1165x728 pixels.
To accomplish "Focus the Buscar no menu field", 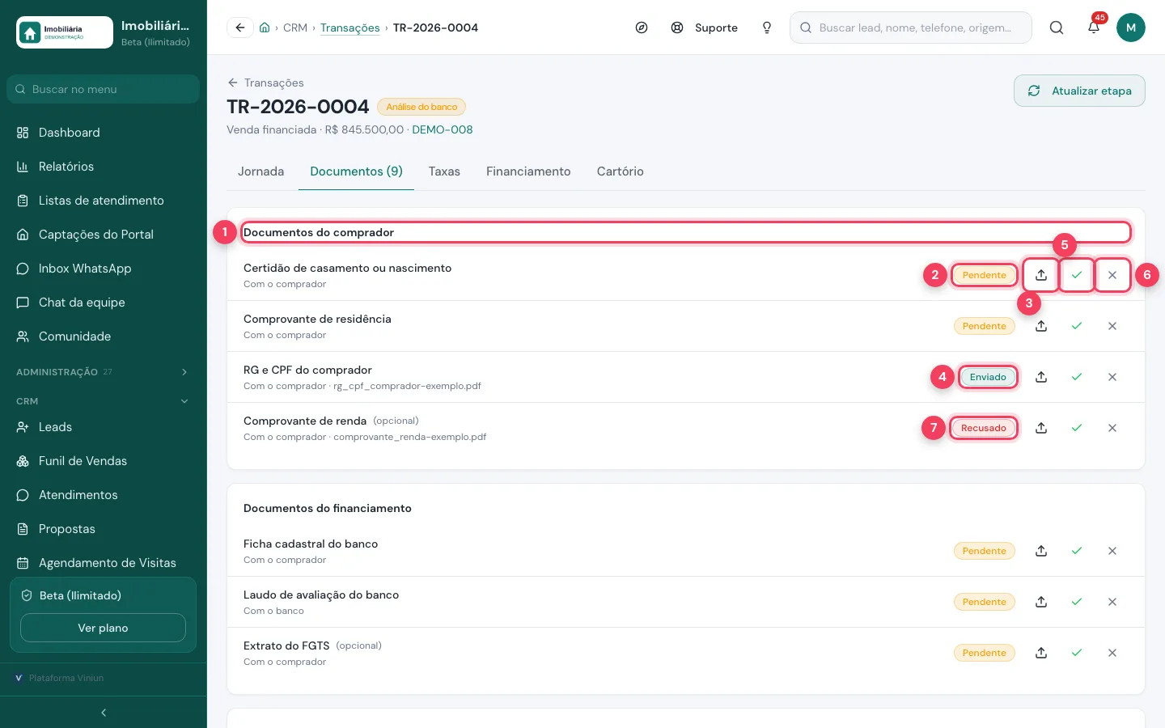I will click(103, 89).
